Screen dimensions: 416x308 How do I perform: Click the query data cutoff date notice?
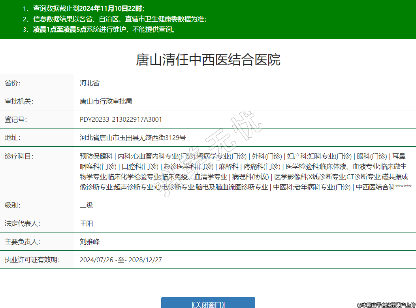(84, 8)
